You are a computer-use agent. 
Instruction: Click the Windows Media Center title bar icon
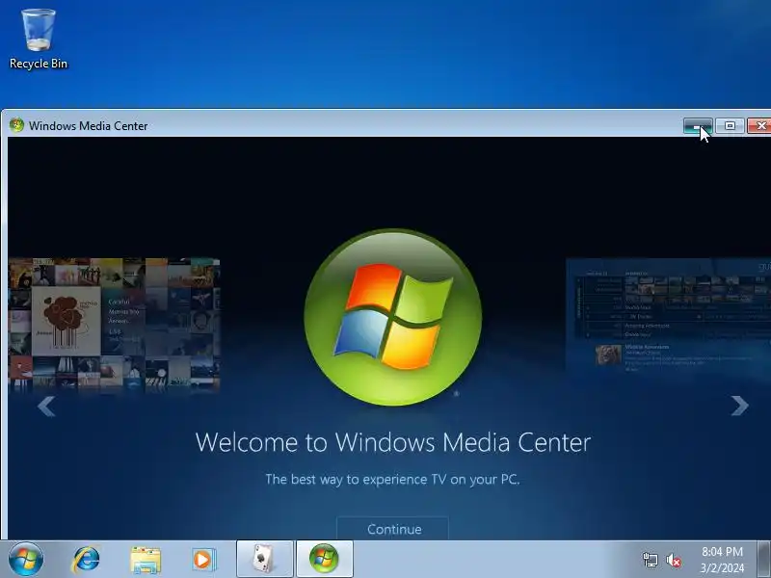tap(16, 125)
